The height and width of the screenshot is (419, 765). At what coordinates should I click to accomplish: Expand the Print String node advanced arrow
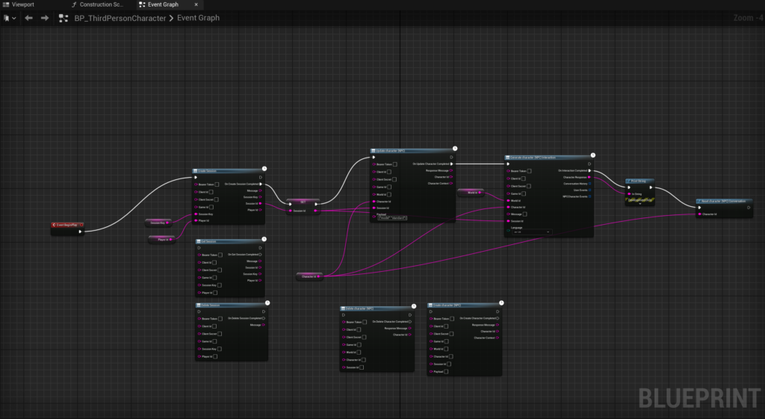[x=640, y=204]
